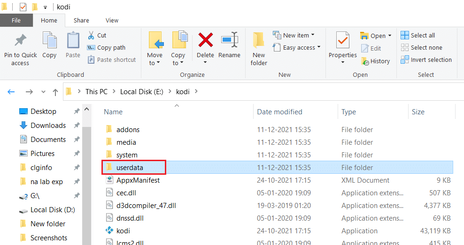The image size is (464, 245).
Task: Switch to the View ribbon tab
Action: pos(112,20)
